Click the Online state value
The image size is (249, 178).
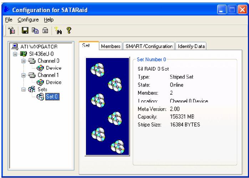click(177, 85)
